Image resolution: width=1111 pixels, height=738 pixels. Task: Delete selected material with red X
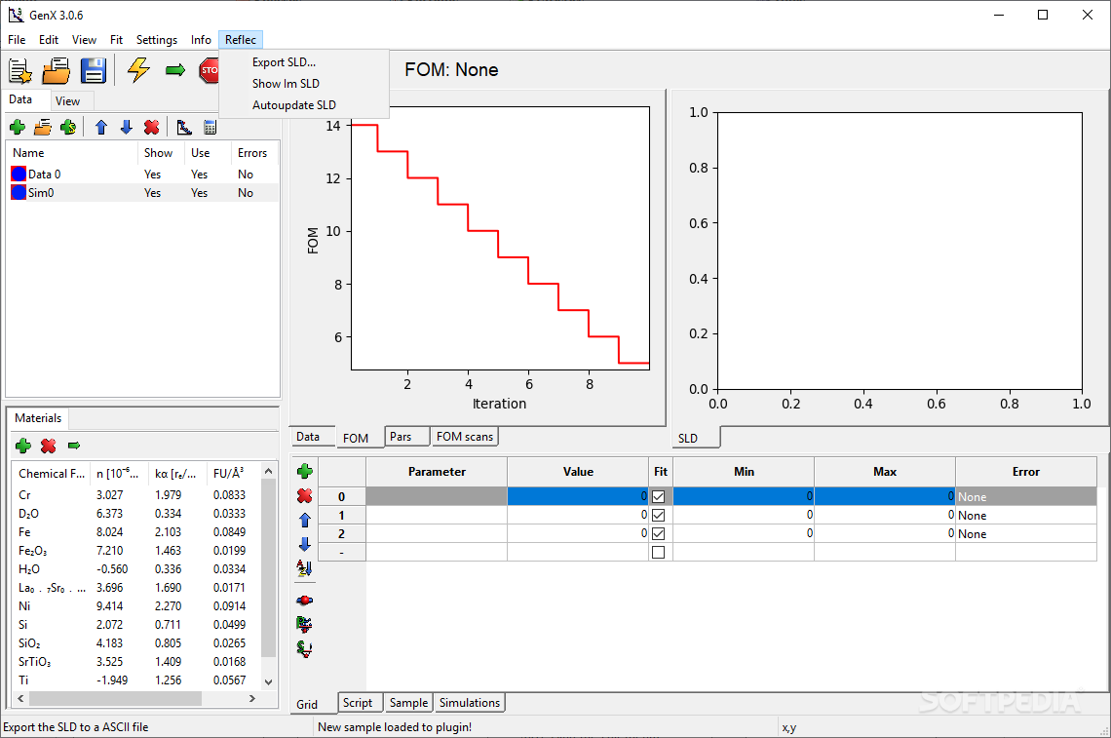tap(48, 446)
